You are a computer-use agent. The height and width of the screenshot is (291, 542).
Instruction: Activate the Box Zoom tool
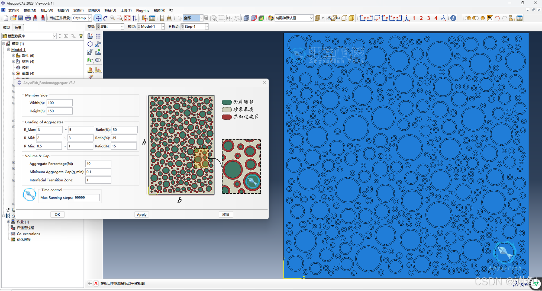tap(120, 18)
